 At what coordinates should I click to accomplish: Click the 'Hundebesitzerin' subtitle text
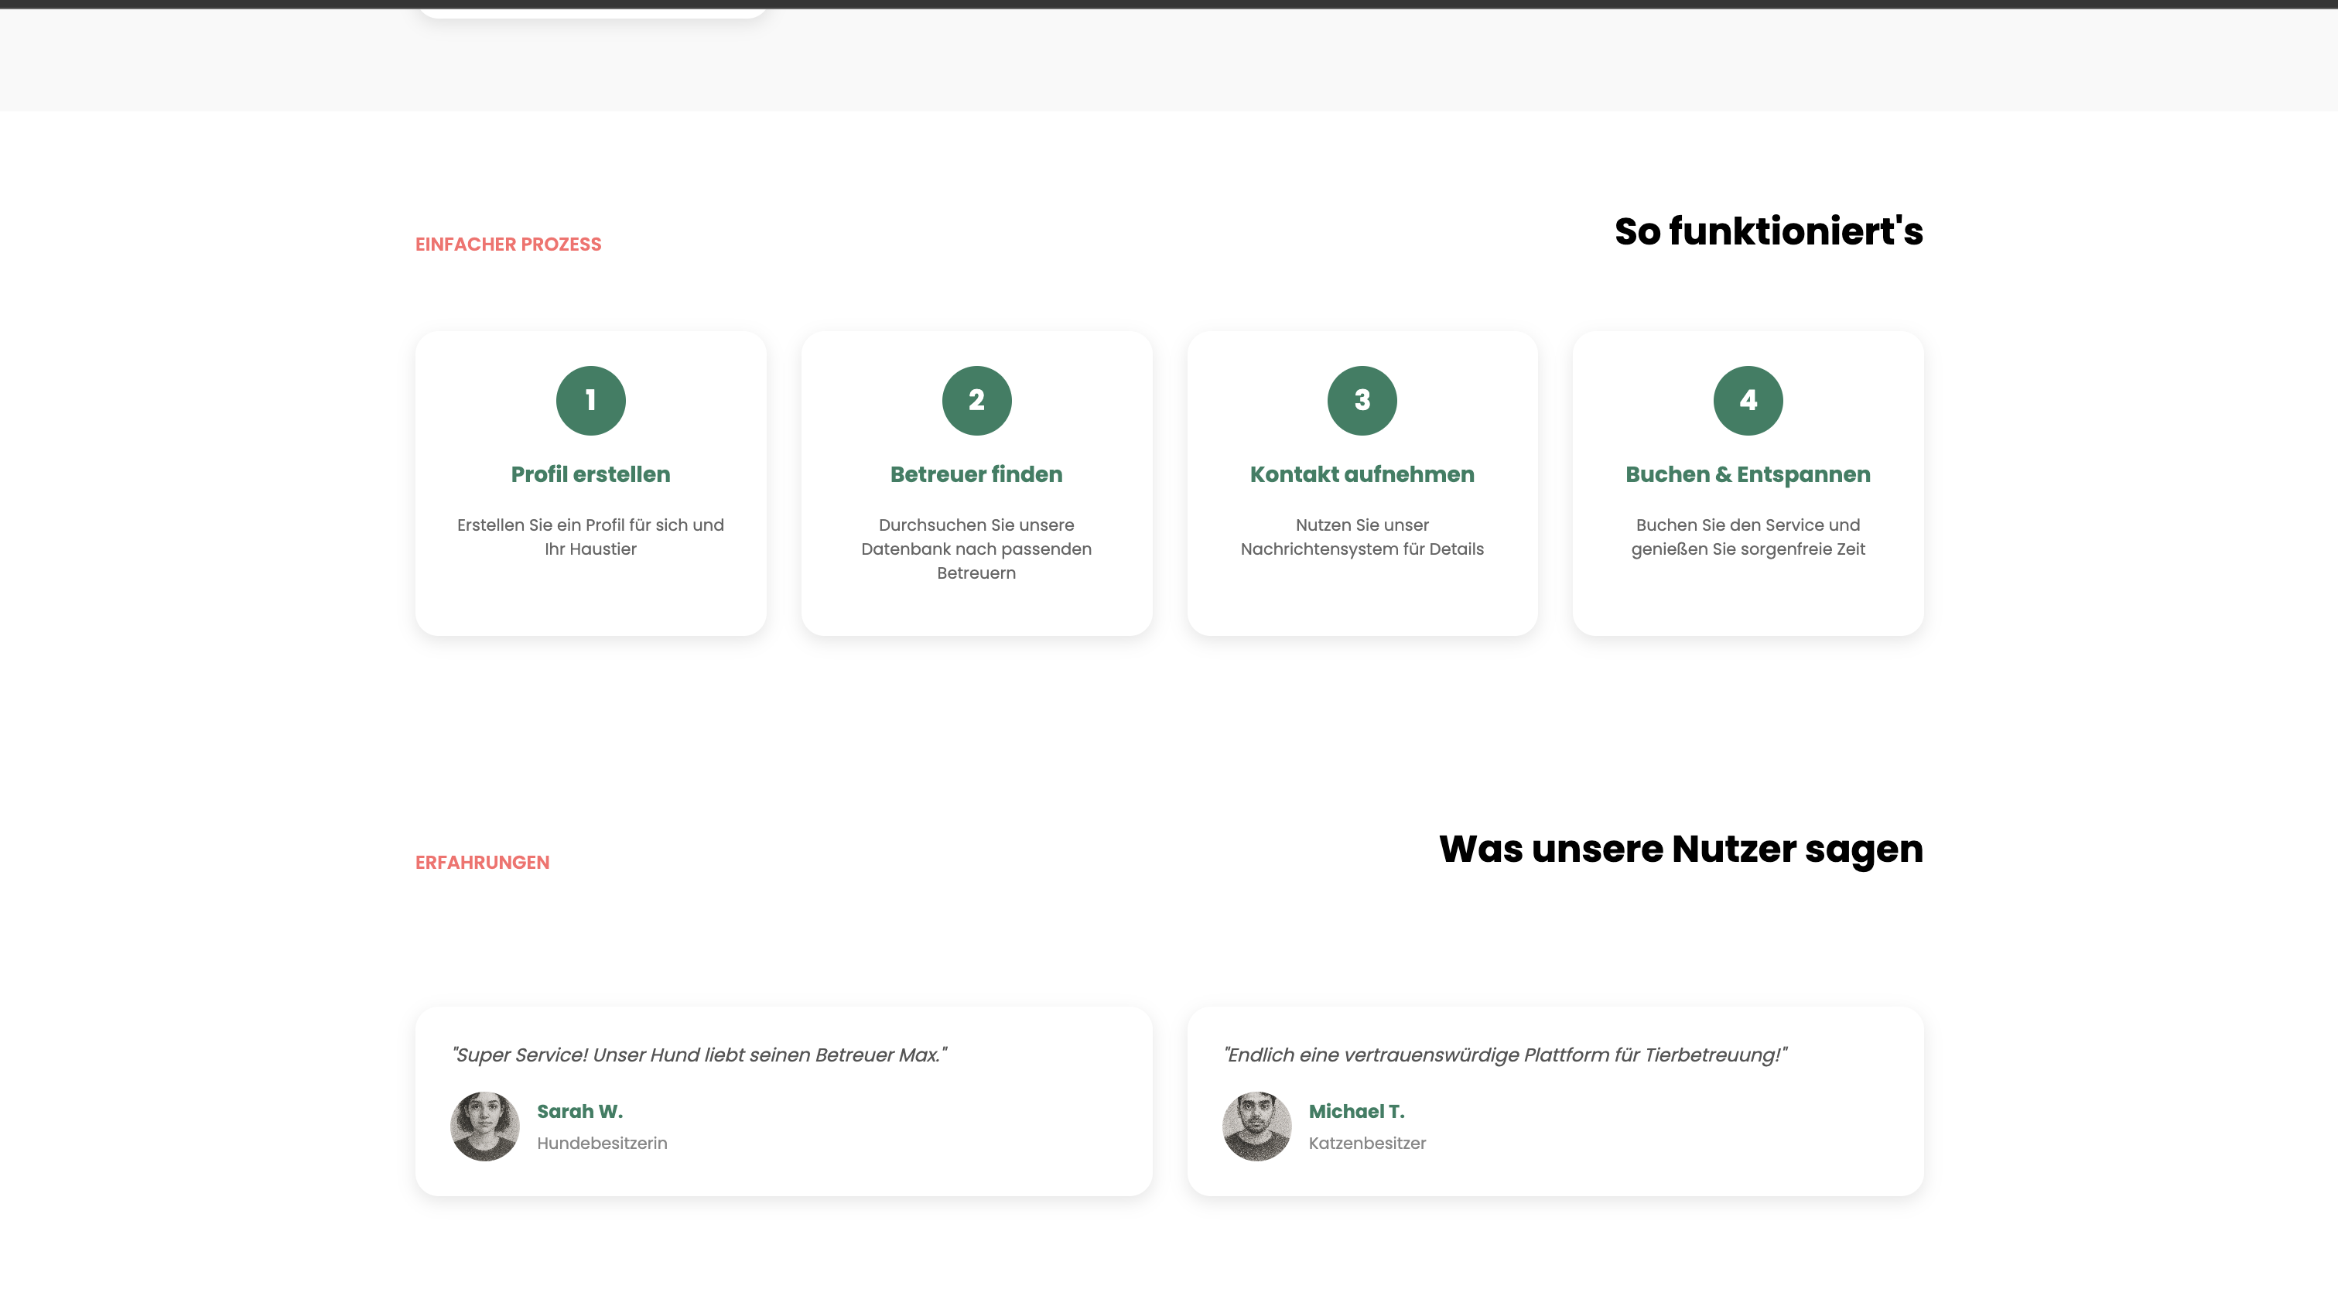(x=602, y=1143)
